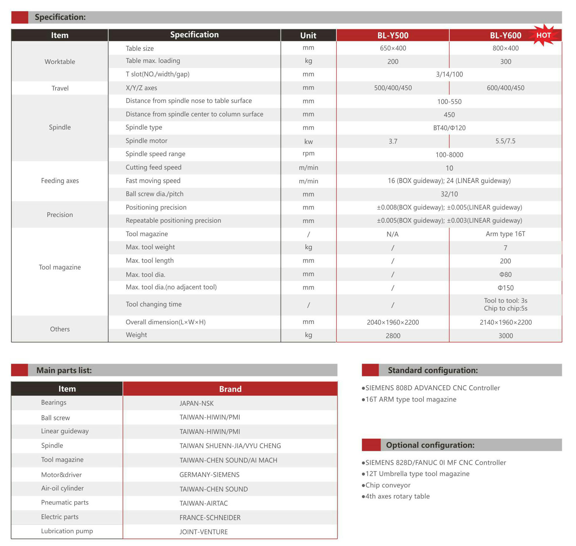Viewport: 576px width, 546px height.
Task: Click the red Brand column header
Action: coord(230,389)
